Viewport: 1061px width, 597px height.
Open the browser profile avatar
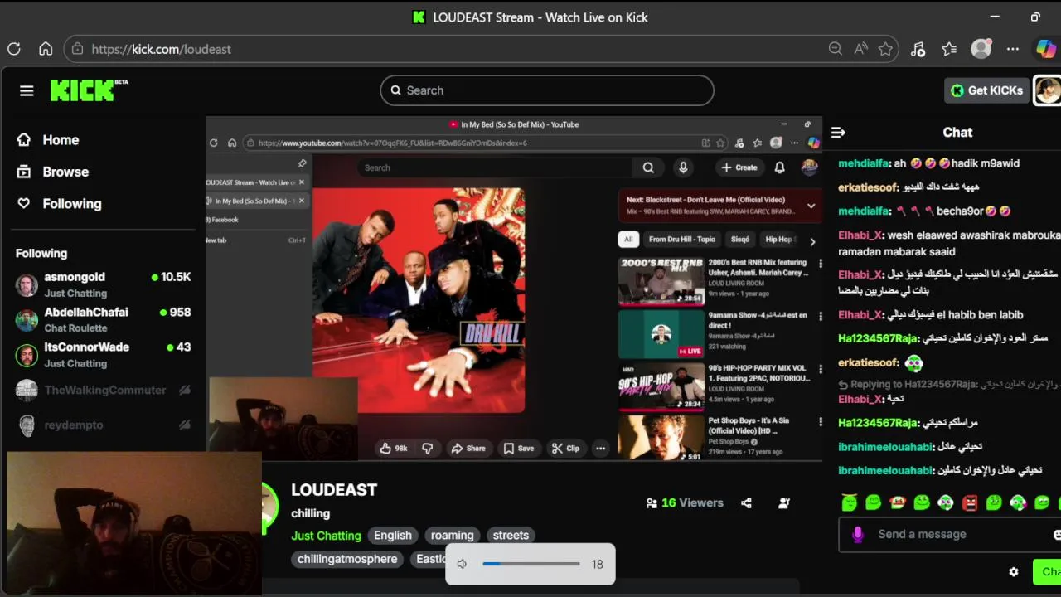981,49
